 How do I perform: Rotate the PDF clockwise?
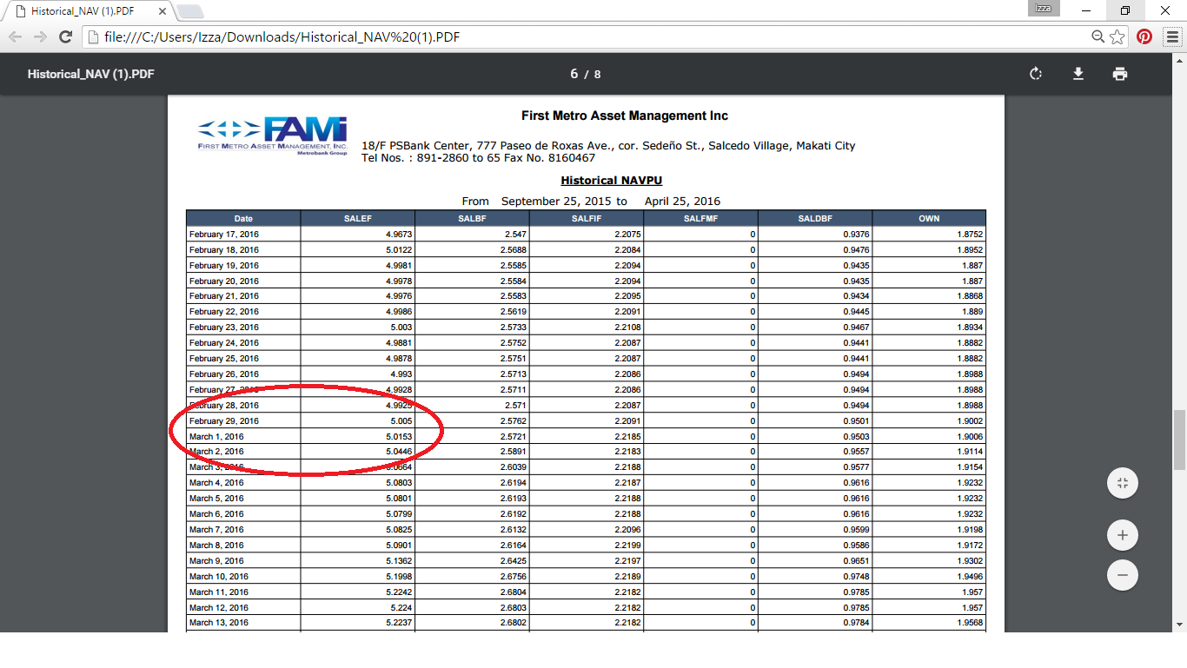click(x=1036, y=74)
